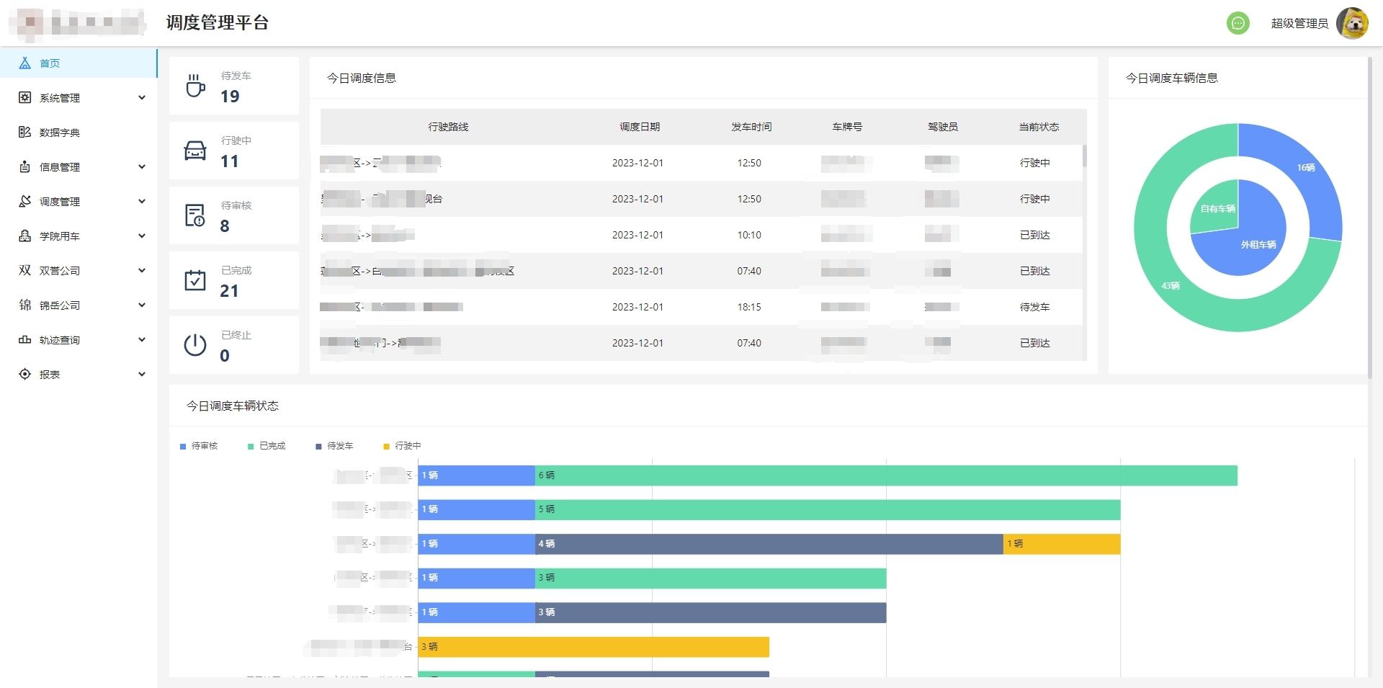This screenshot has width=1383, height=688.
Task: Open the 待发车 19 card
Action: point(234,86)
